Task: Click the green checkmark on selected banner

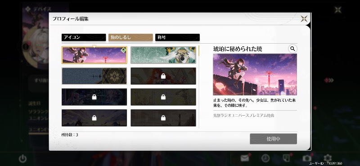Action: pyautogui.click(x=123, y=50)
